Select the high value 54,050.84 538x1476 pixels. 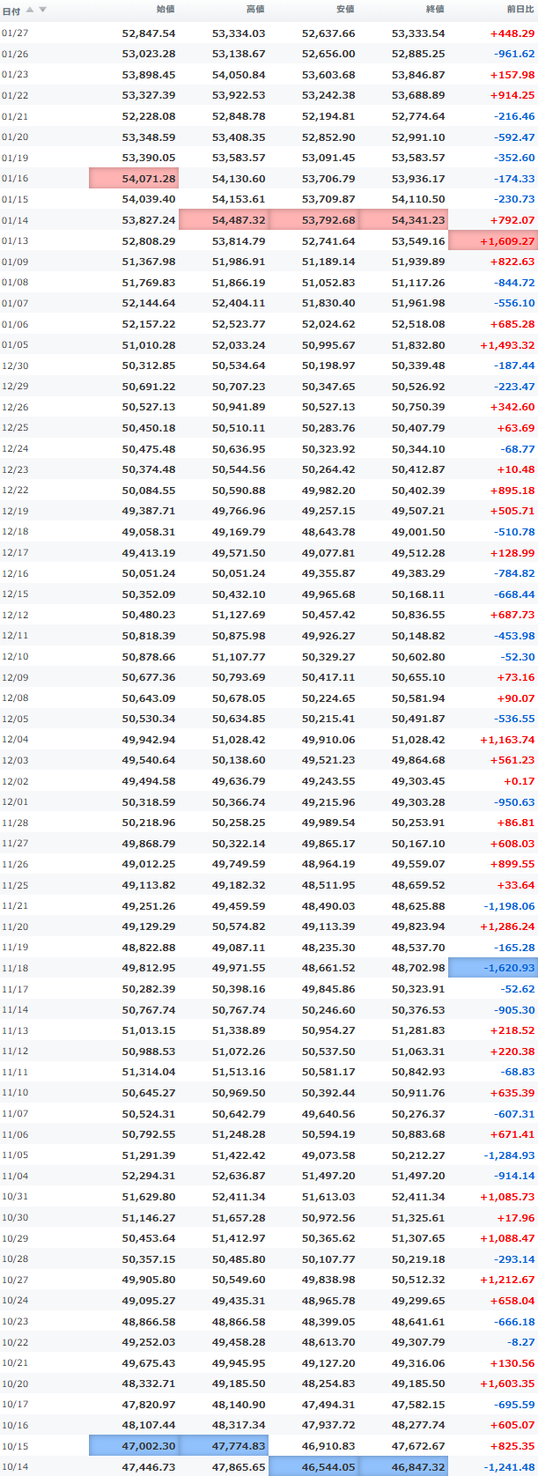click(x=239, y=75)
